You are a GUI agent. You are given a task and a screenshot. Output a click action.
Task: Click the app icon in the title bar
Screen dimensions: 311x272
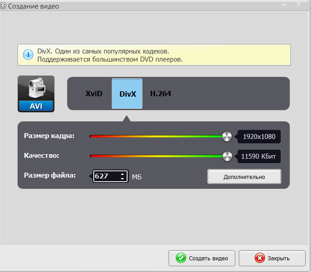(4, 6)
